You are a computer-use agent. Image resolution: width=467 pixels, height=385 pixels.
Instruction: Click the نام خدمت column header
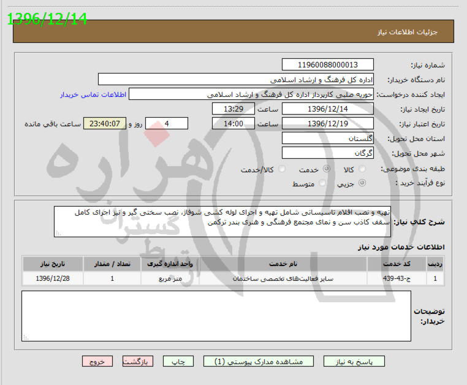click(x=283, y=264)
